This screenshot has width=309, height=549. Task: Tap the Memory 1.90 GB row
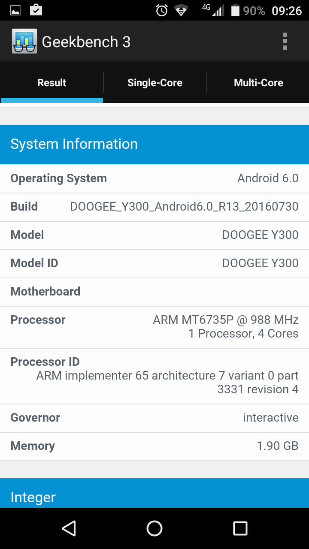pos(154,446)
